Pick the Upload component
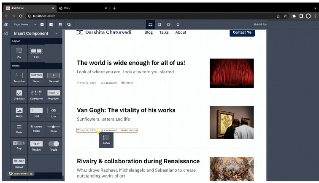This screenshot has width=319, height=183. (x=19, y=163)
